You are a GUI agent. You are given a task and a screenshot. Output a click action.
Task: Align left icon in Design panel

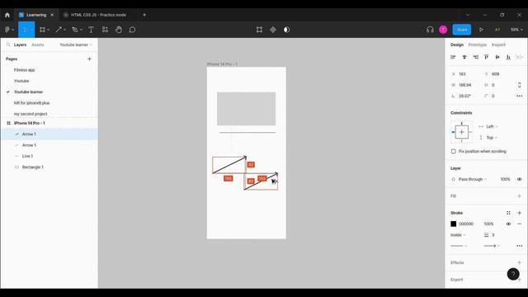coord(453,57)
